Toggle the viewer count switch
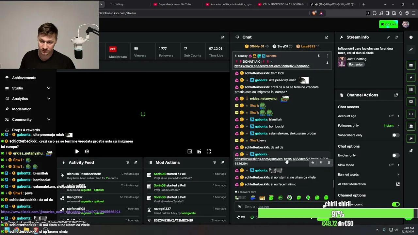 pos(395,204)
